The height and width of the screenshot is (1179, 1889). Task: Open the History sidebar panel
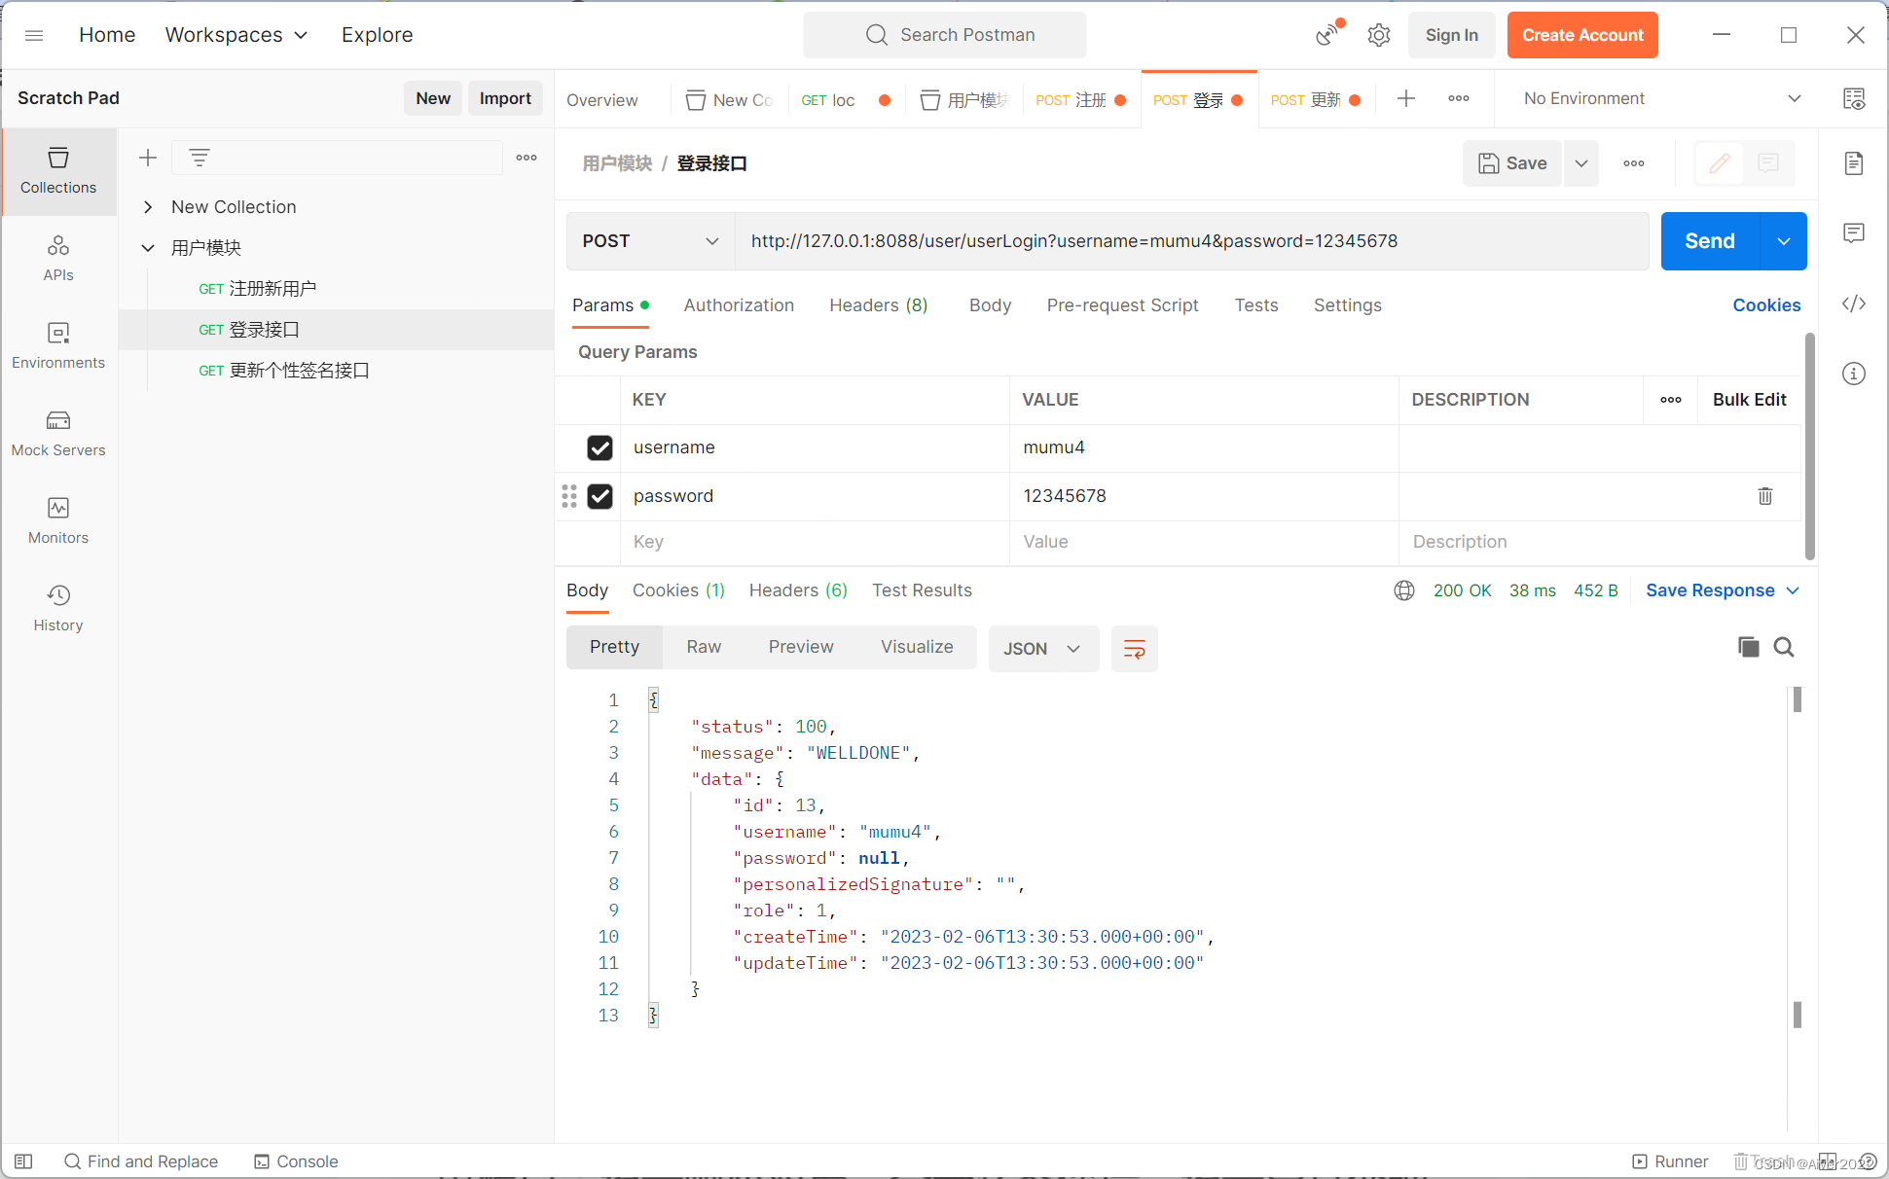[58, 608]
